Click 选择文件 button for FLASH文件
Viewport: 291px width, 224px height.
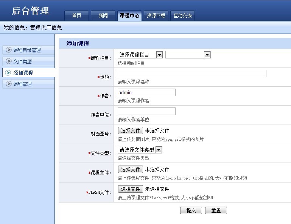click(x=131, y=189)
